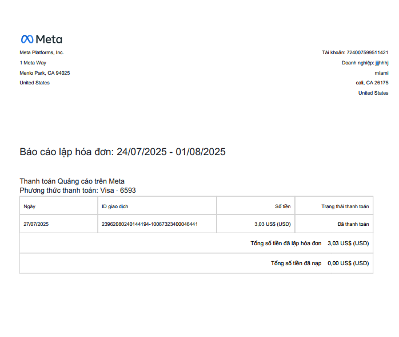Click the miami address line
This screenshot has height=337, width=399.
click(381, 73)
